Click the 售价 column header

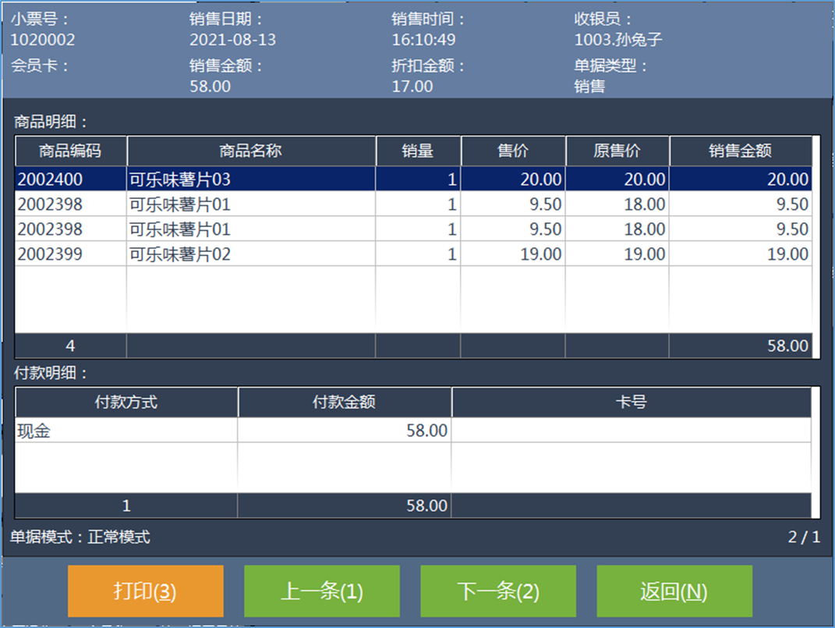coord(513,151)
